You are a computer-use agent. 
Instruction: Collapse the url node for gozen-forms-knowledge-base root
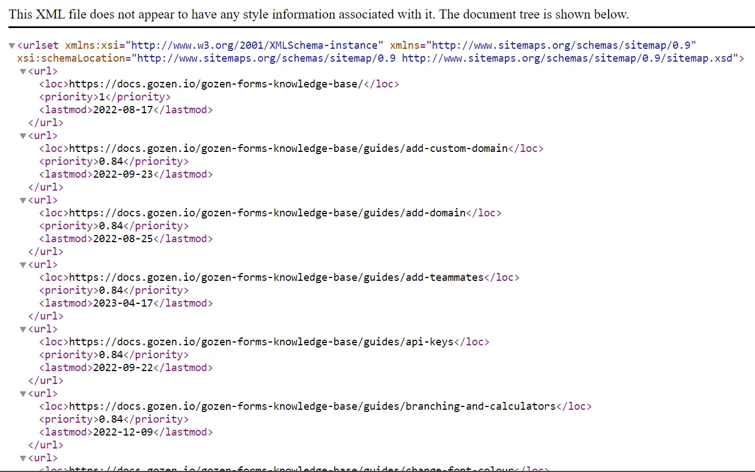[23, 71]
